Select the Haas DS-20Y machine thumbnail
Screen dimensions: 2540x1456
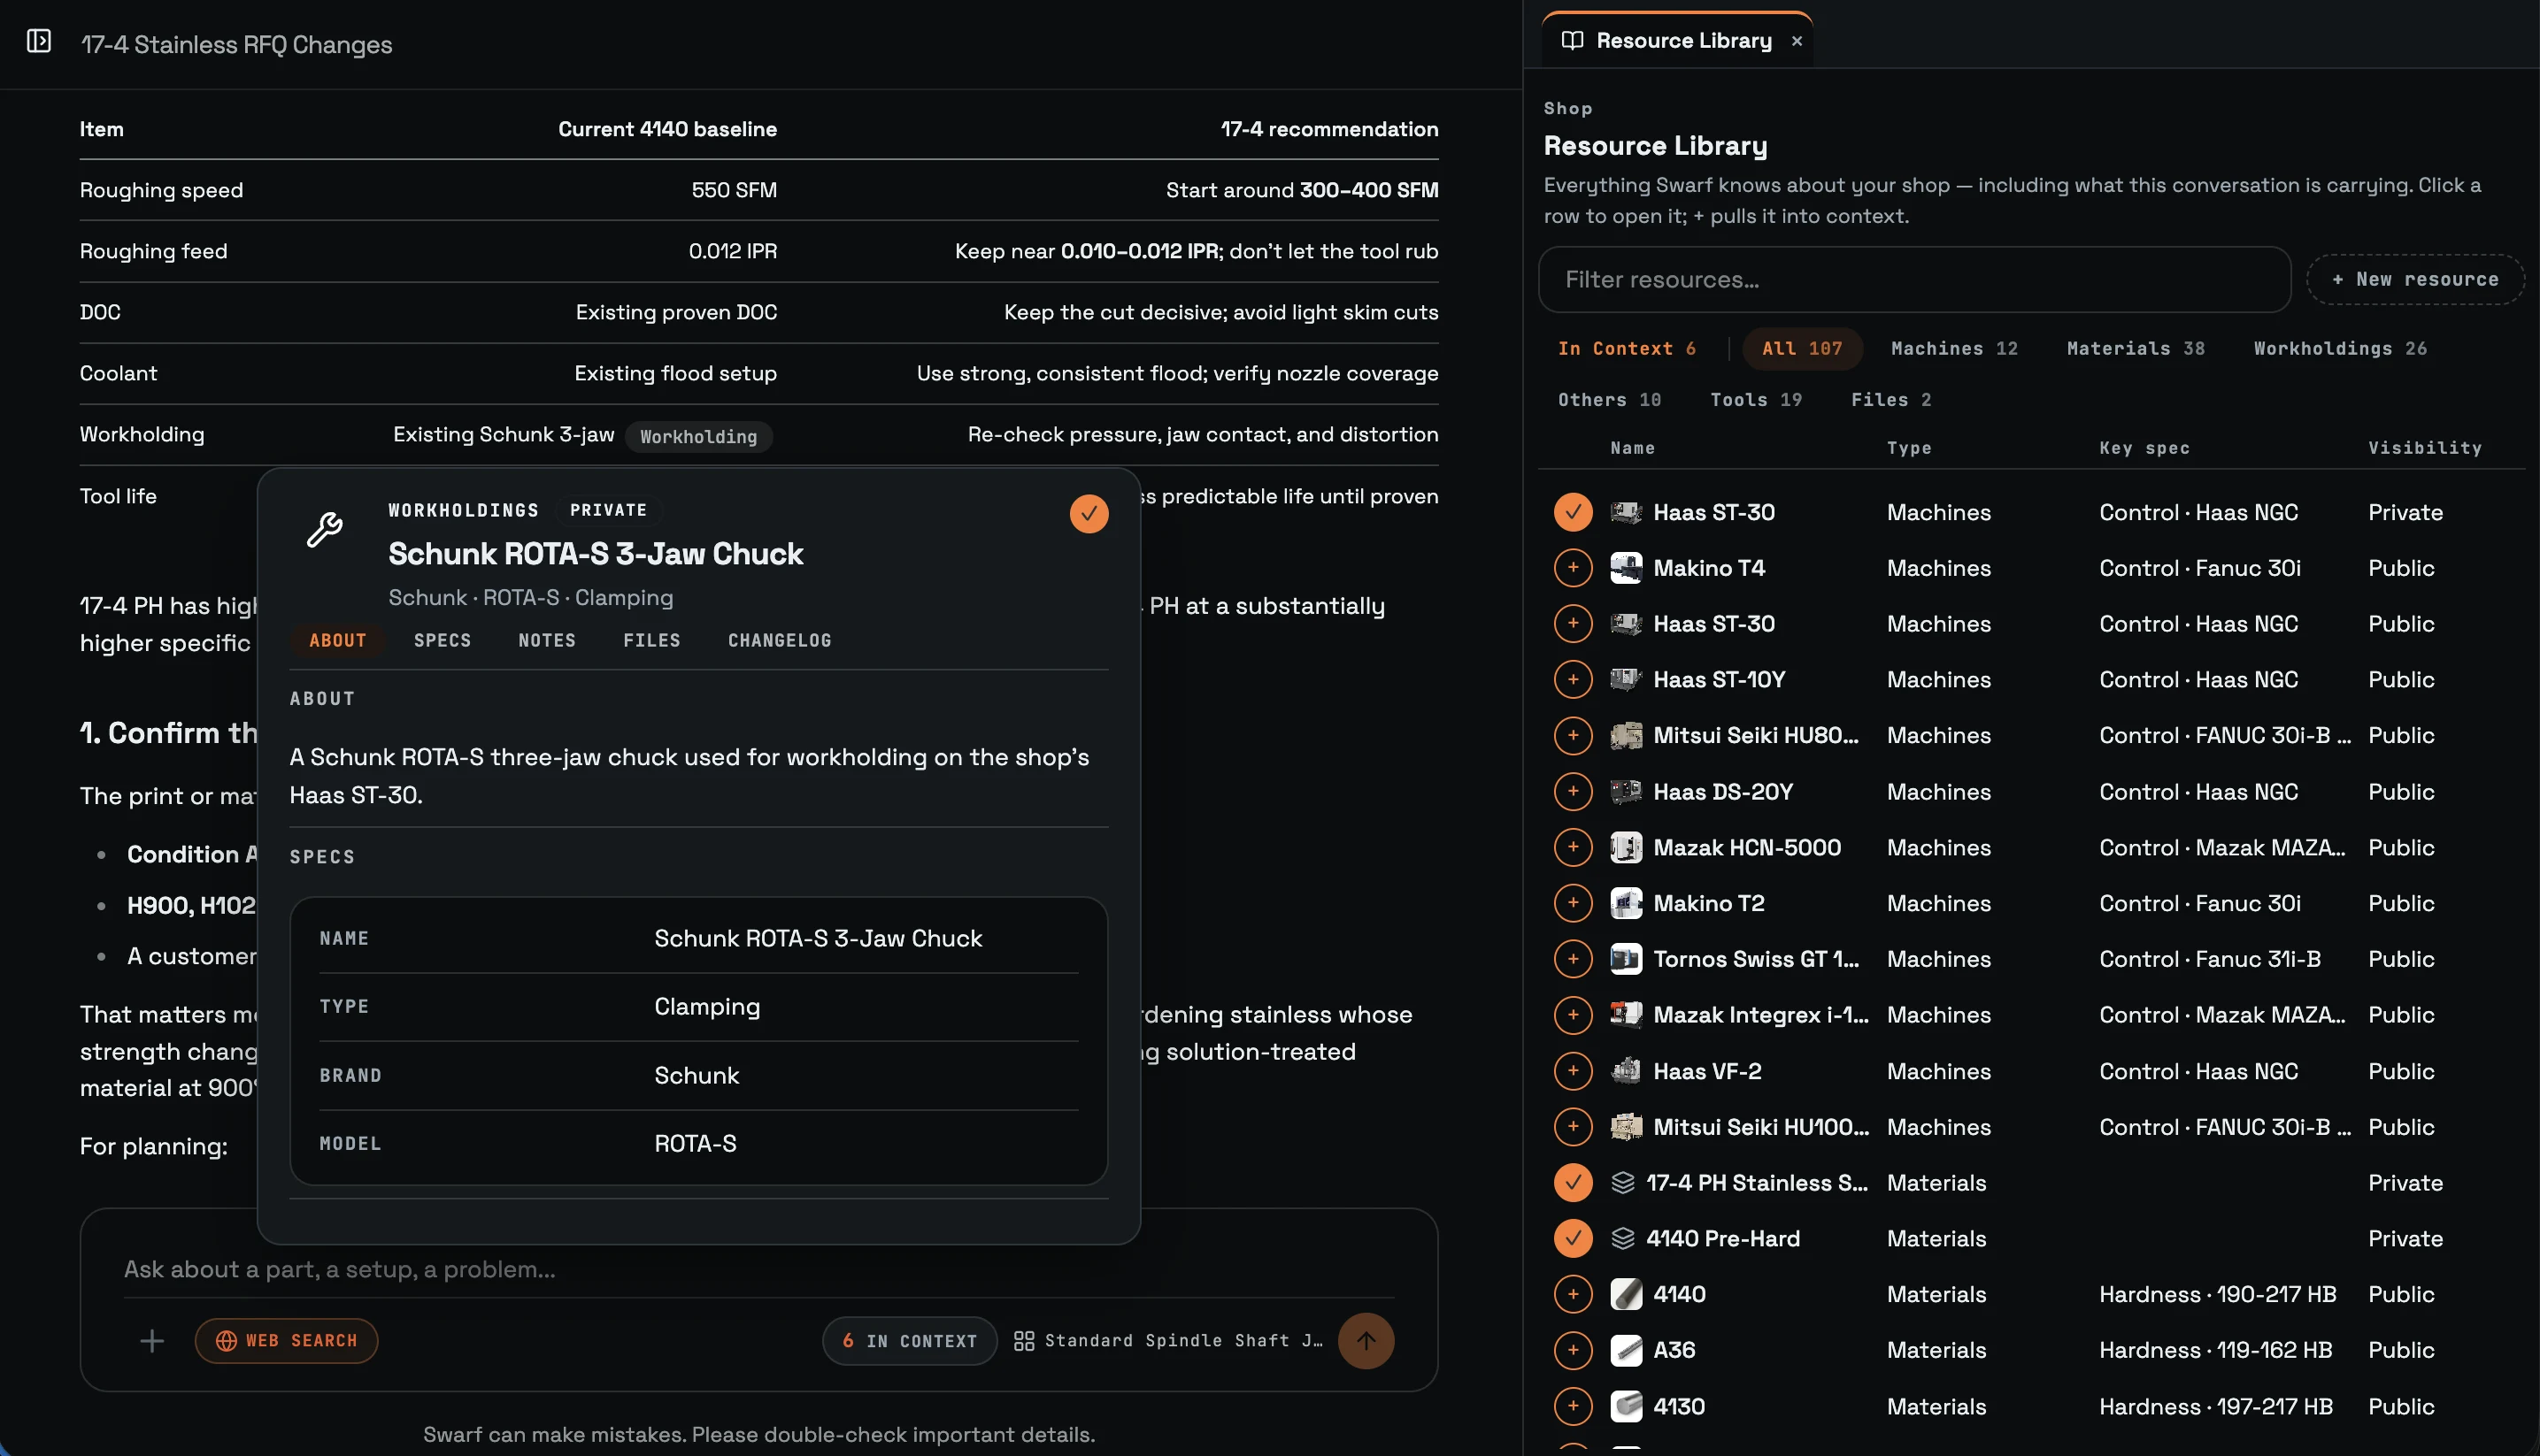pyautogui.click(x=1626, y=792)
